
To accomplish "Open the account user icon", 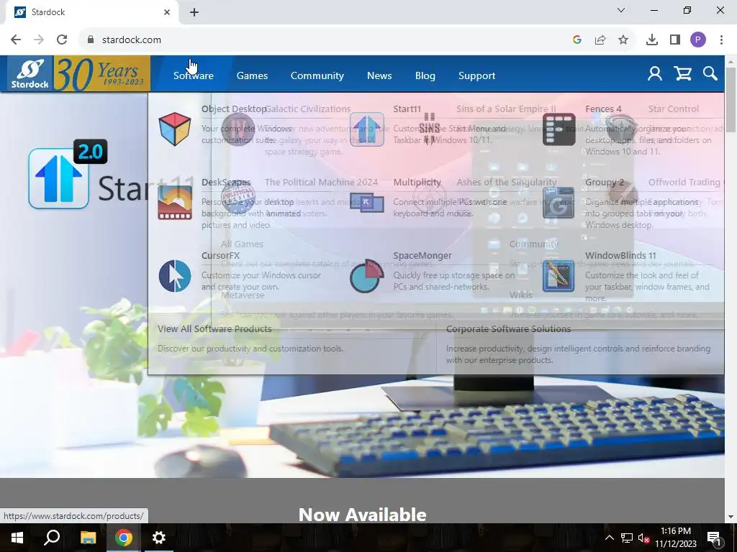I will (655, 74).
